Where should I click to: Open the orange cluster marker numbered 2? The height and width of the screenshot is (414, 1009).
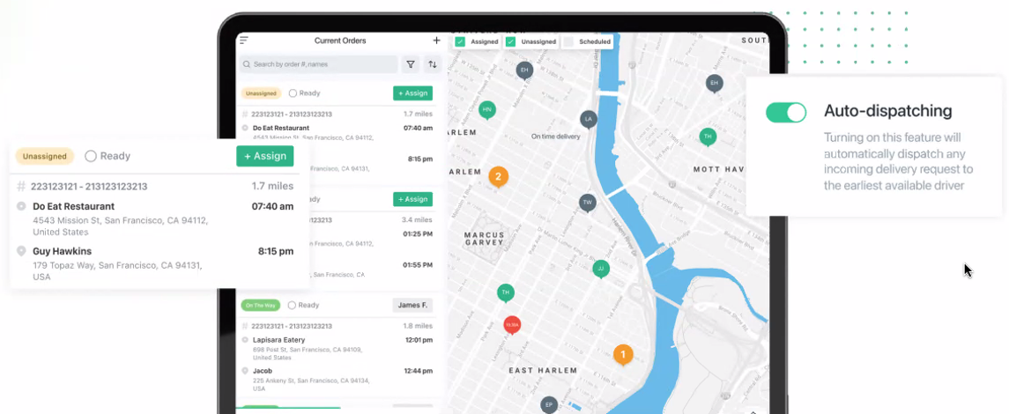(498, 177)
